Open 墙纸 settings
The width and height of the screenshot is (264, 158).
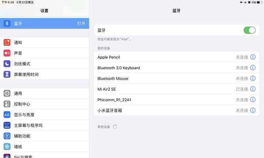pos(44,147)
